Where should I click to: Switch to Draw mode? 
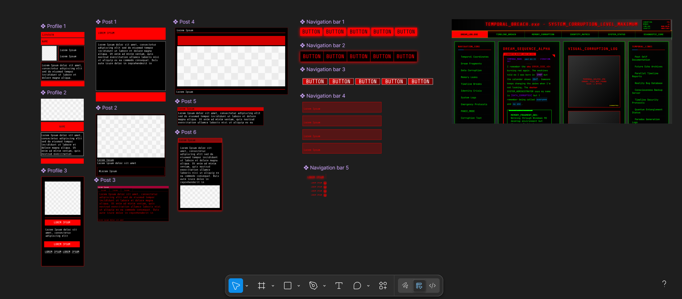click(405, 286)
